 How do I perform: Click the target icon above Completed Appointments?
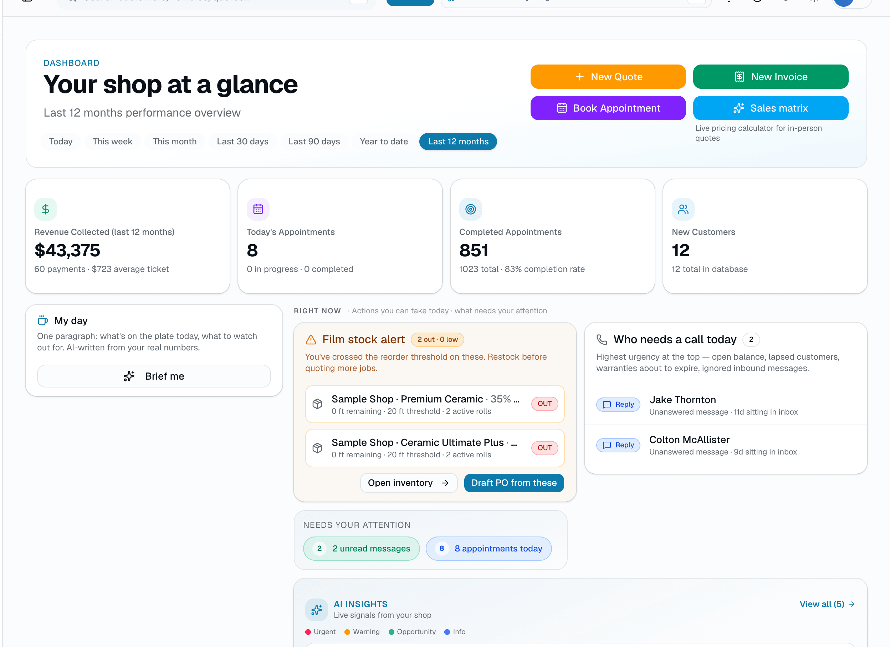[x=471, y=209]
